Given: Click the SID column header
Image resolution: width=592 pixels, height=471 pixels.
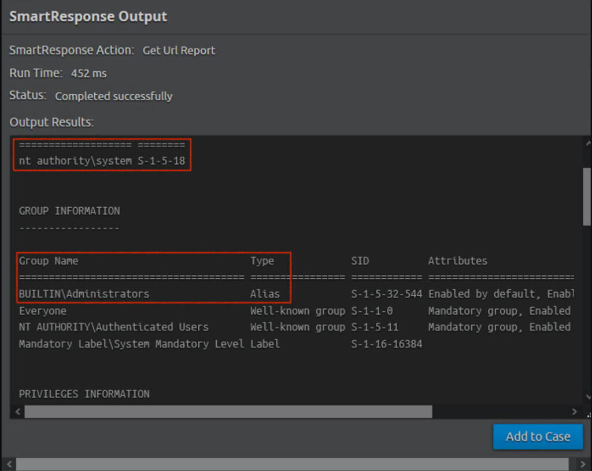Looking at the screenshot, I should point(360,261).
